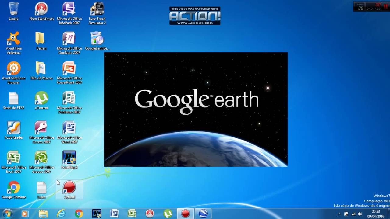Select the PointBlank desktop shortcut
Viewport: 390px width, 219px height.
[69, 160]
